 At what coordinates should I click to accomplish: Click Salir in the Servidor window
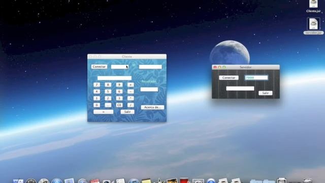tap(266, 93)
